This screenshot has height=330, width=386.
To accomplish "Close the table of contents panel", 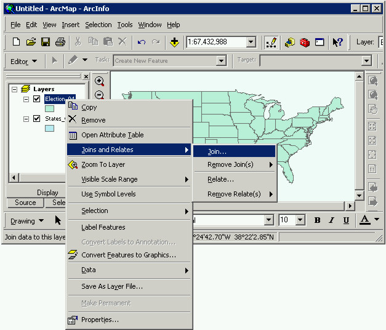I will 86,76.
